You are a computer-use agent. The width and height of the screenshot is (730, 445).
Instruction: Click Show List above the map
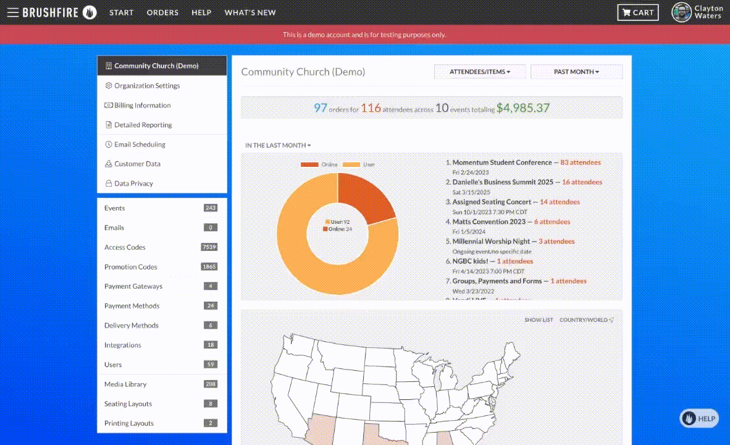539,320
